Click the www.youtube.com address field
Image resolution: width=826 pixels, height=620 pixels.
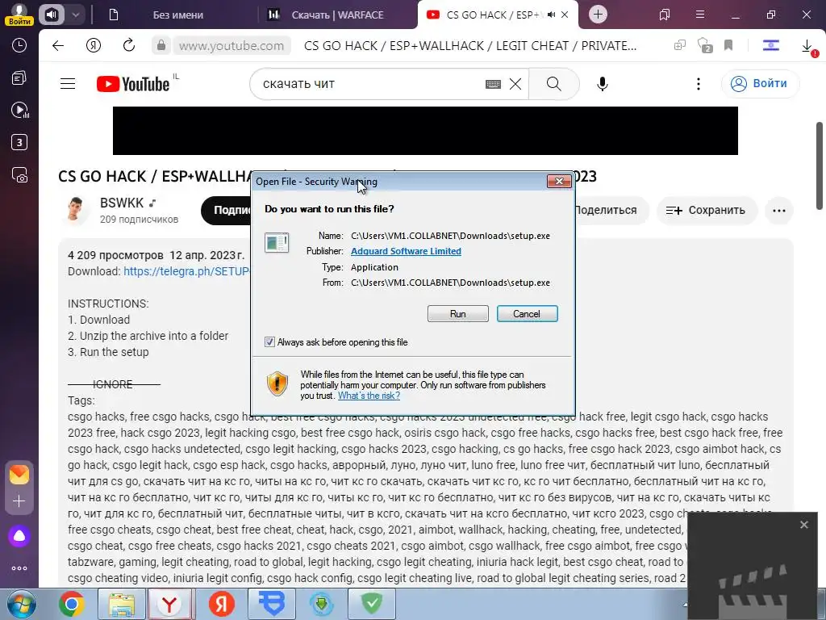[x=232, y=46]
